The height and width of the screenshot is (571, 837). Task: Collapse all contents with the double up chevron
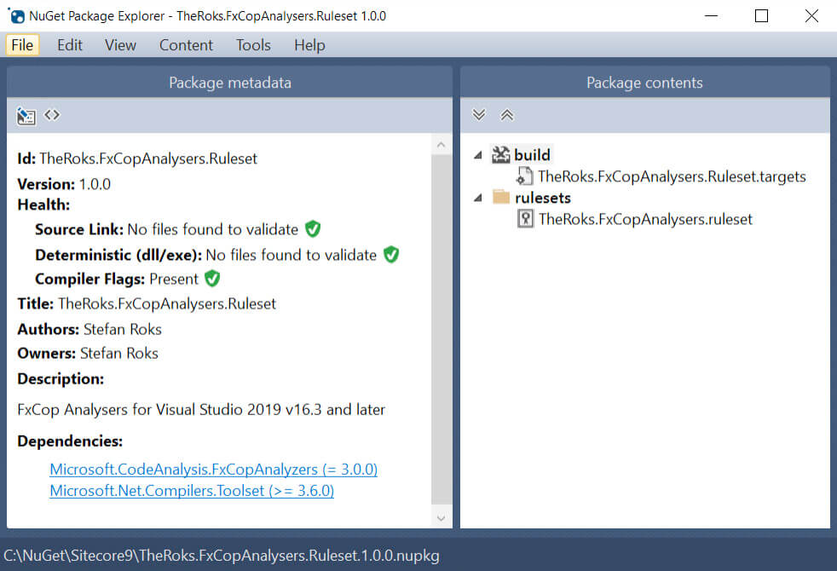506,114
